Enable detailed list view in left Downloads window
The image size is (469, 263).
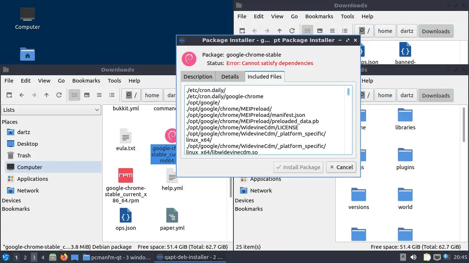112,95
